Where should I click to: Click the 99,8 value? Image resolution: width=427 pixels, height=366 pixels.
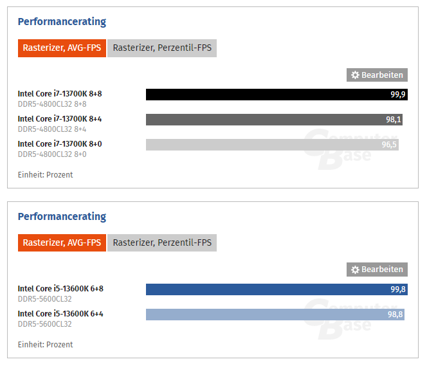[x=398, y=289]
